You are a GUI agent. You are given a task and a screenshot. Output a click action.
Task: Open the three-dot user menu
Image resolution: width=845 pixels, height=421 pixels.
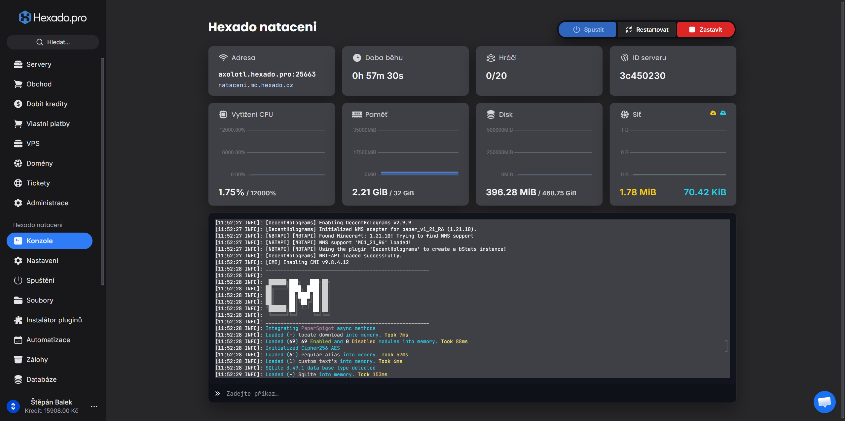click(x=94, y=406)
